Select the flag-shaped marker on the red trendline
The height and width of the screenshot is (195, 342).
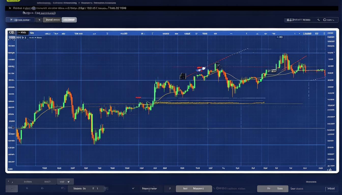(x=201, y=69)
